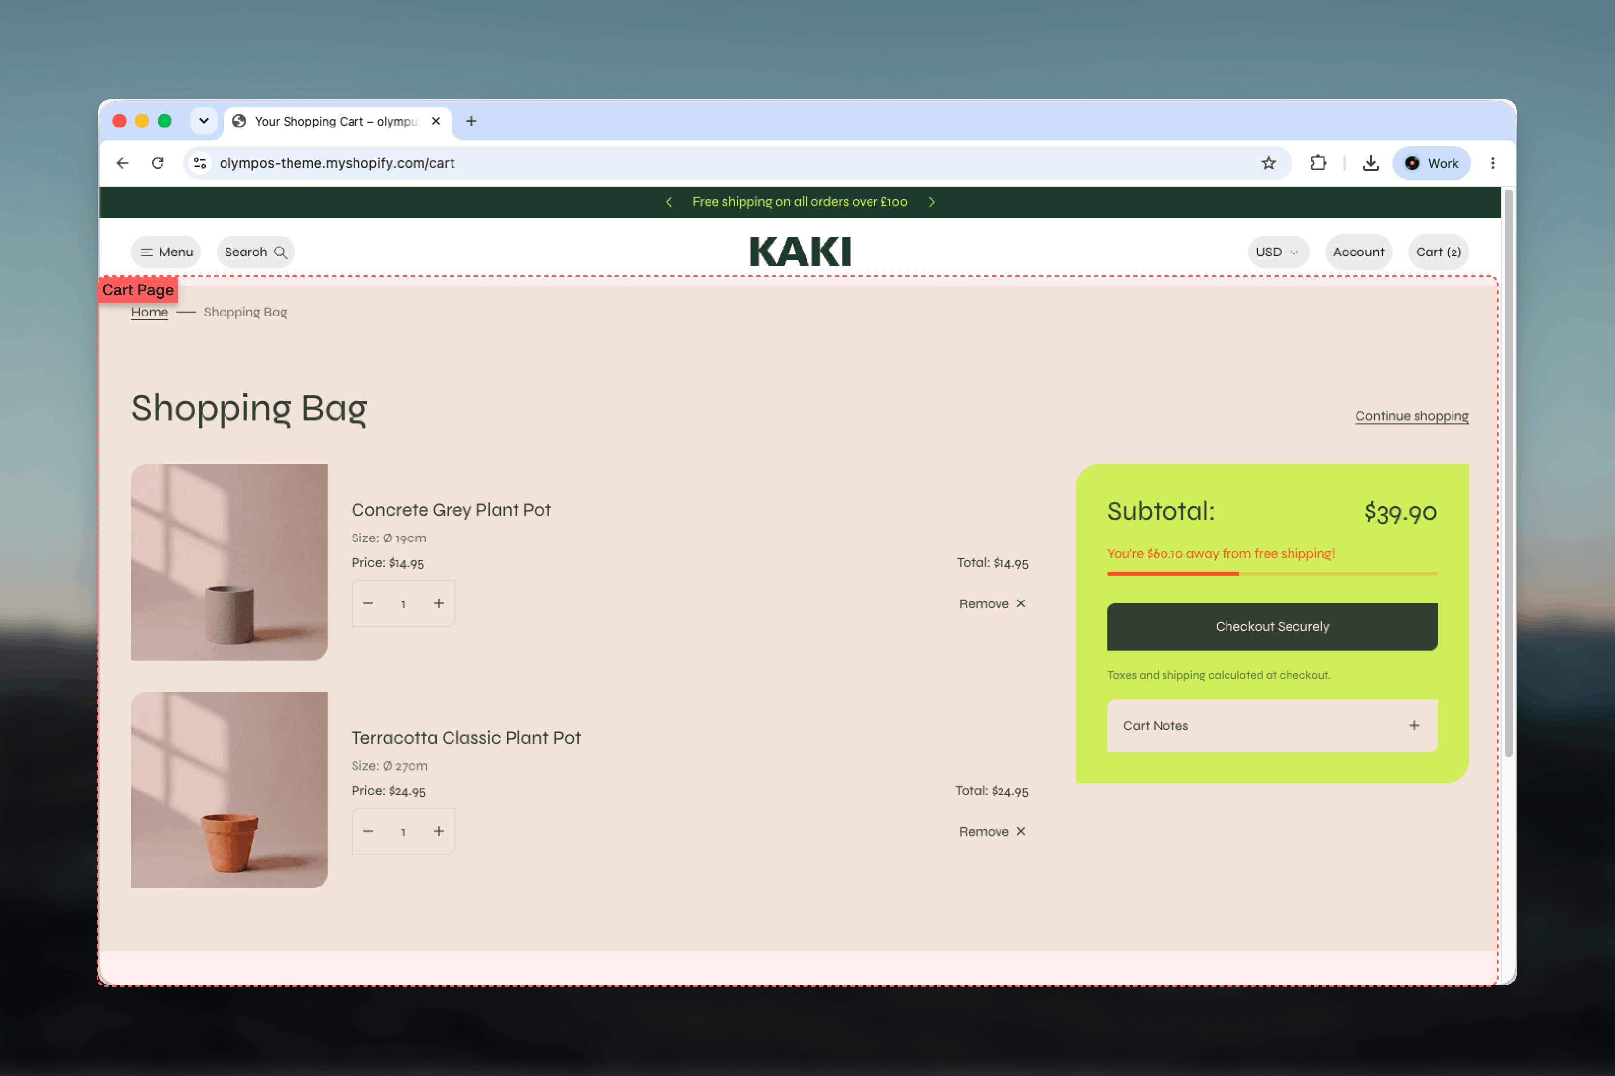Decrease quantity of Terracotta Classic Plant Pot
1615x1076 pixels.
[368, 831]
